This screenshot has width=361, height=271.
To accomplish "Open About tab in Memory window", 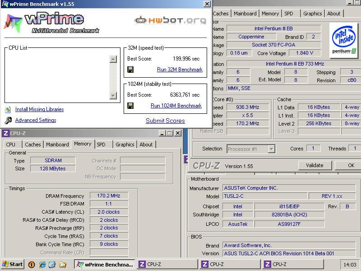I will pos(146,145).
